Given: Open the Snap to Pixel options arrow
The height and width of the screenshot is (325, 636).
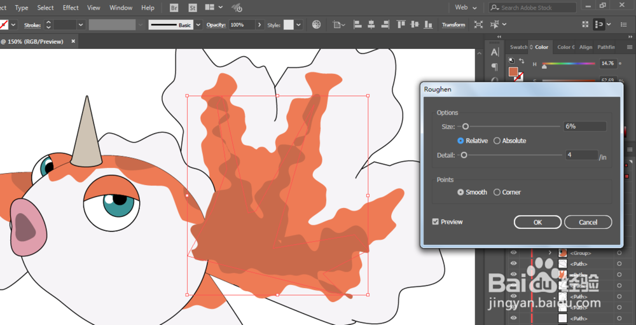Looking at the screenshot, I should pyautogui.click(x=609, y=25).
